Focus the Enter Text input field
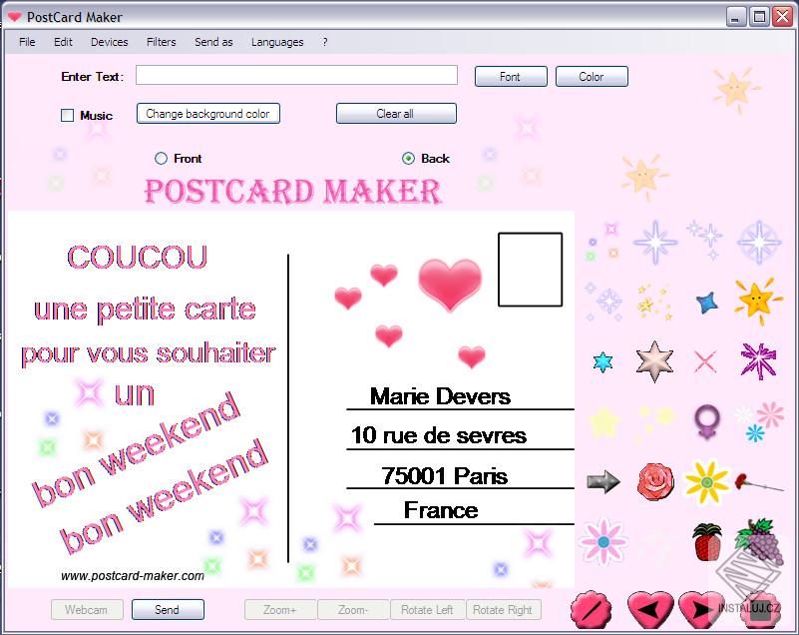The width and height of the screenshot is (799, 635). [296, 75]
